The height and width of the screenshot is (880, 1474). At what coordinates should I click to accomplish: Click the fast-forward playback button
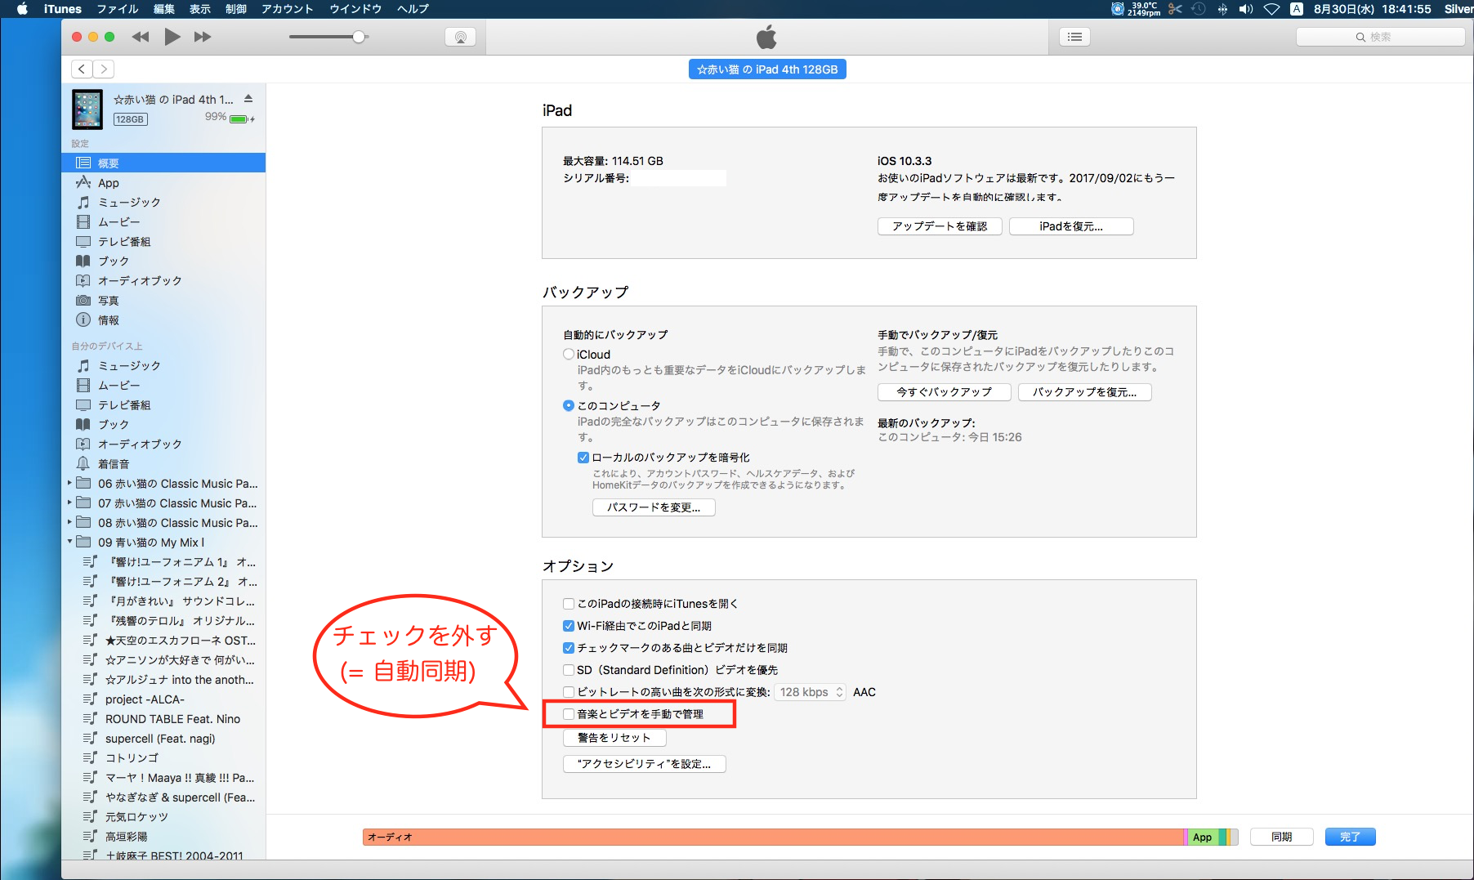(x=203, y=37)
